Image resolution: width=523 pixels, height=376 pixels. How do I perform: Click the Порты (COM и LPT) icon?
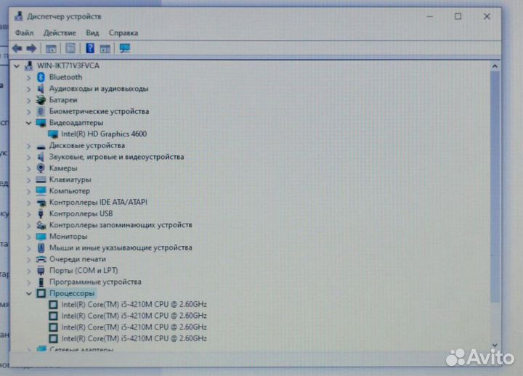click(x=41, y=271)
